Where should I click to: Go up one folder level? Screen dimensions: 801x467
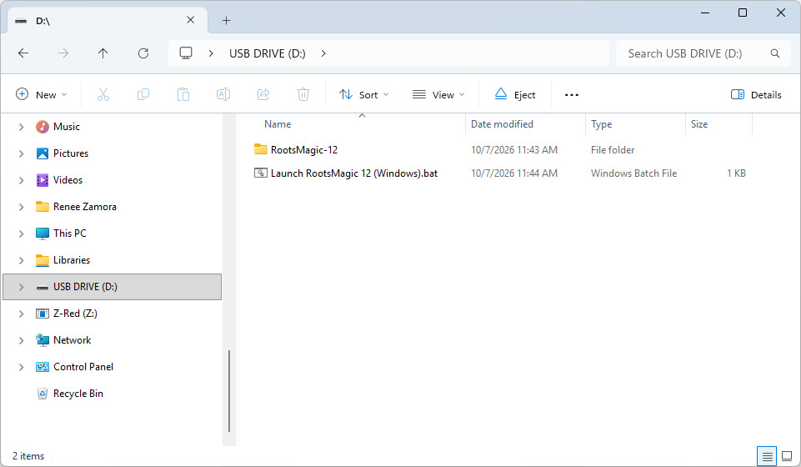click(103, 53)
